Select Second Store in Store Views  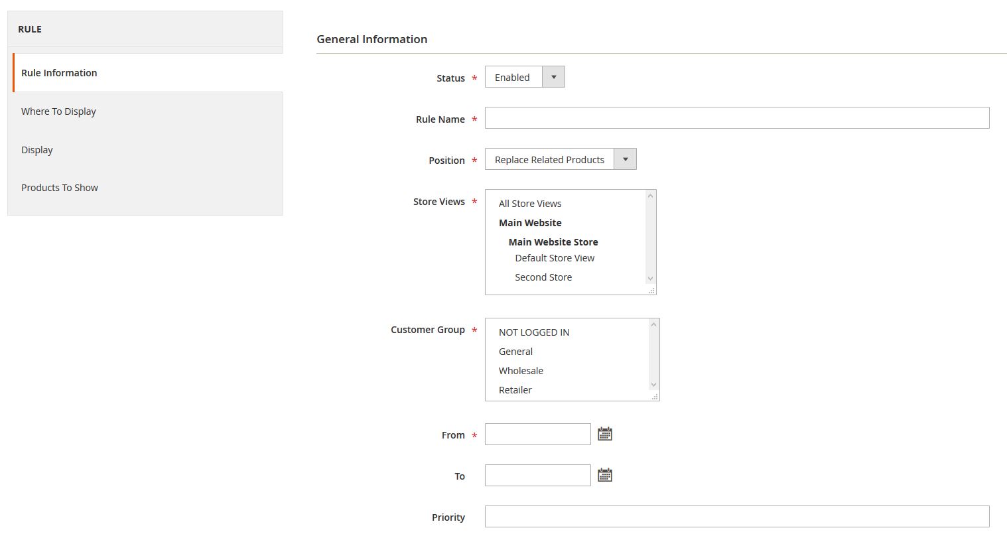[x=543, y=277]
